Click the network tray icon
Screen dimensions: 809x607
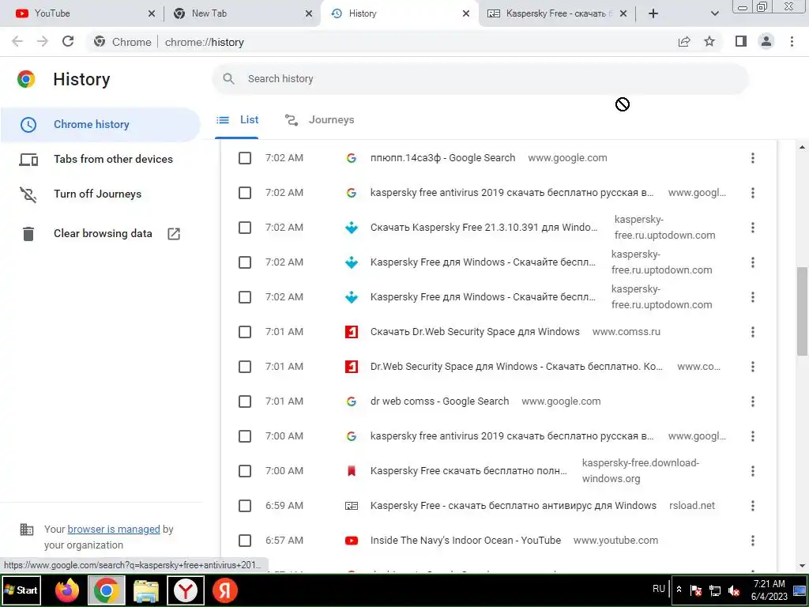715,590
